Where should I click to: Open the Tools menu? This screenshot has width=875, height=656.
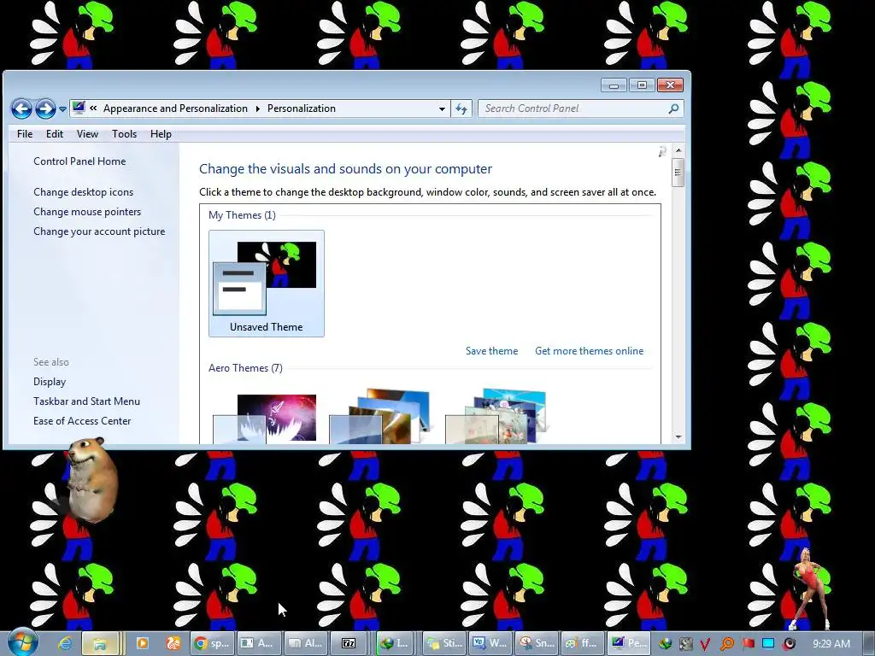pos(124,134)
